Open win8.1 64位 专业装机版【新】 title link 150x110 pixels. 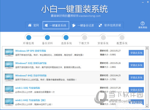pyautogui.click(x=30, y=100)
